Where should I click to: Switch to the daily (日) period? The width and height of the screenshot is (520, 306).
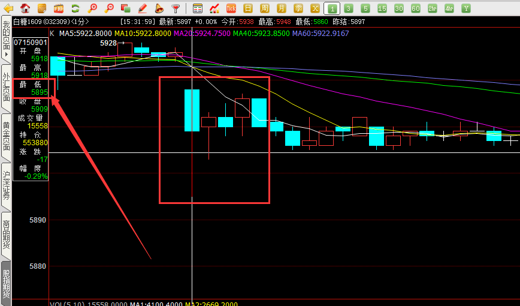tap(248, 8)
